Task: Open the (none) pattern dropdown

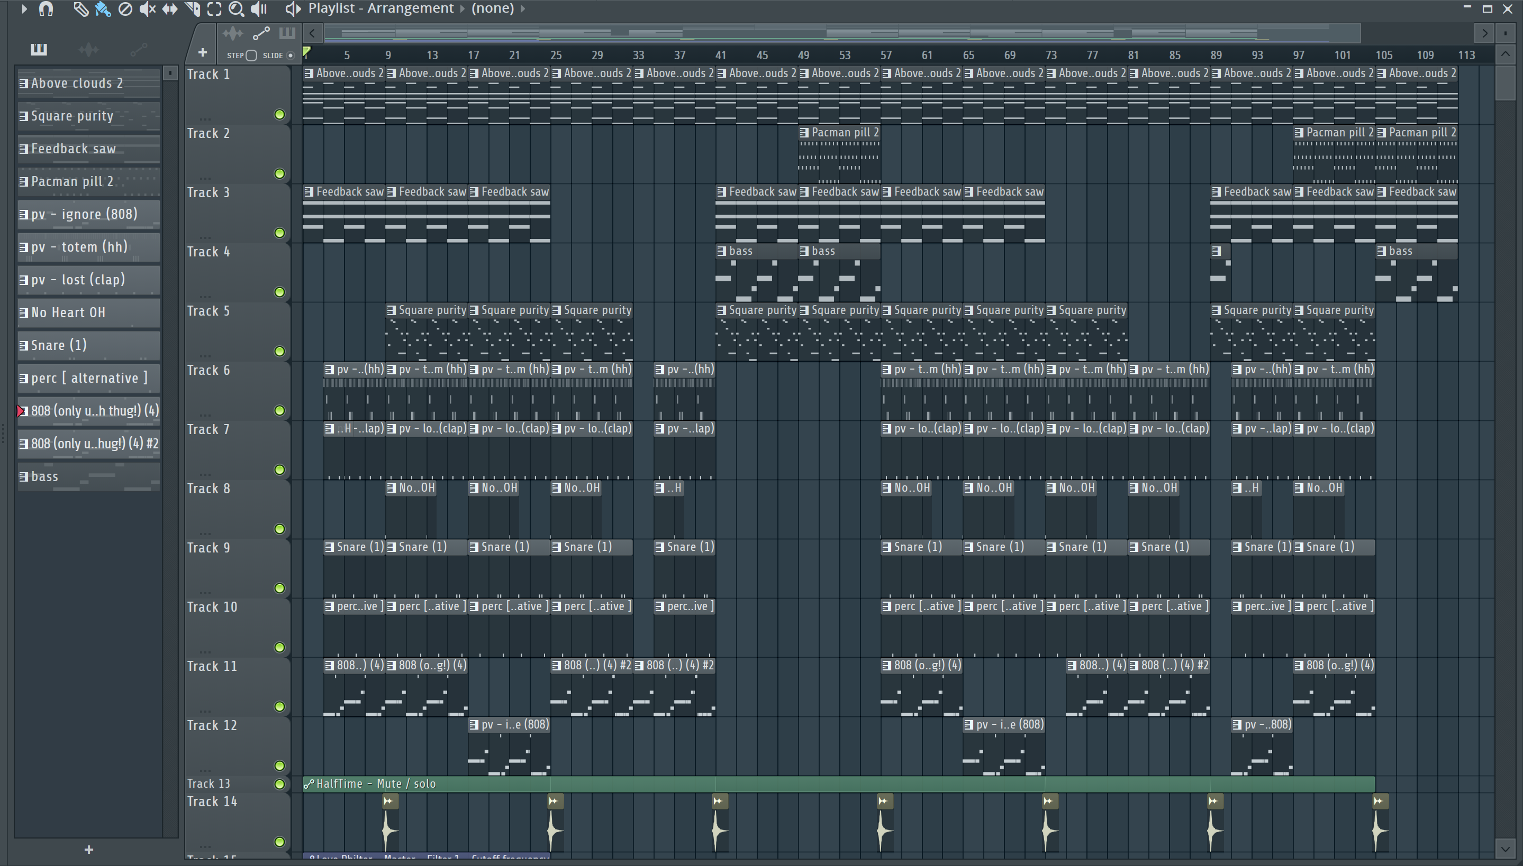Action: tap(498, 8)
